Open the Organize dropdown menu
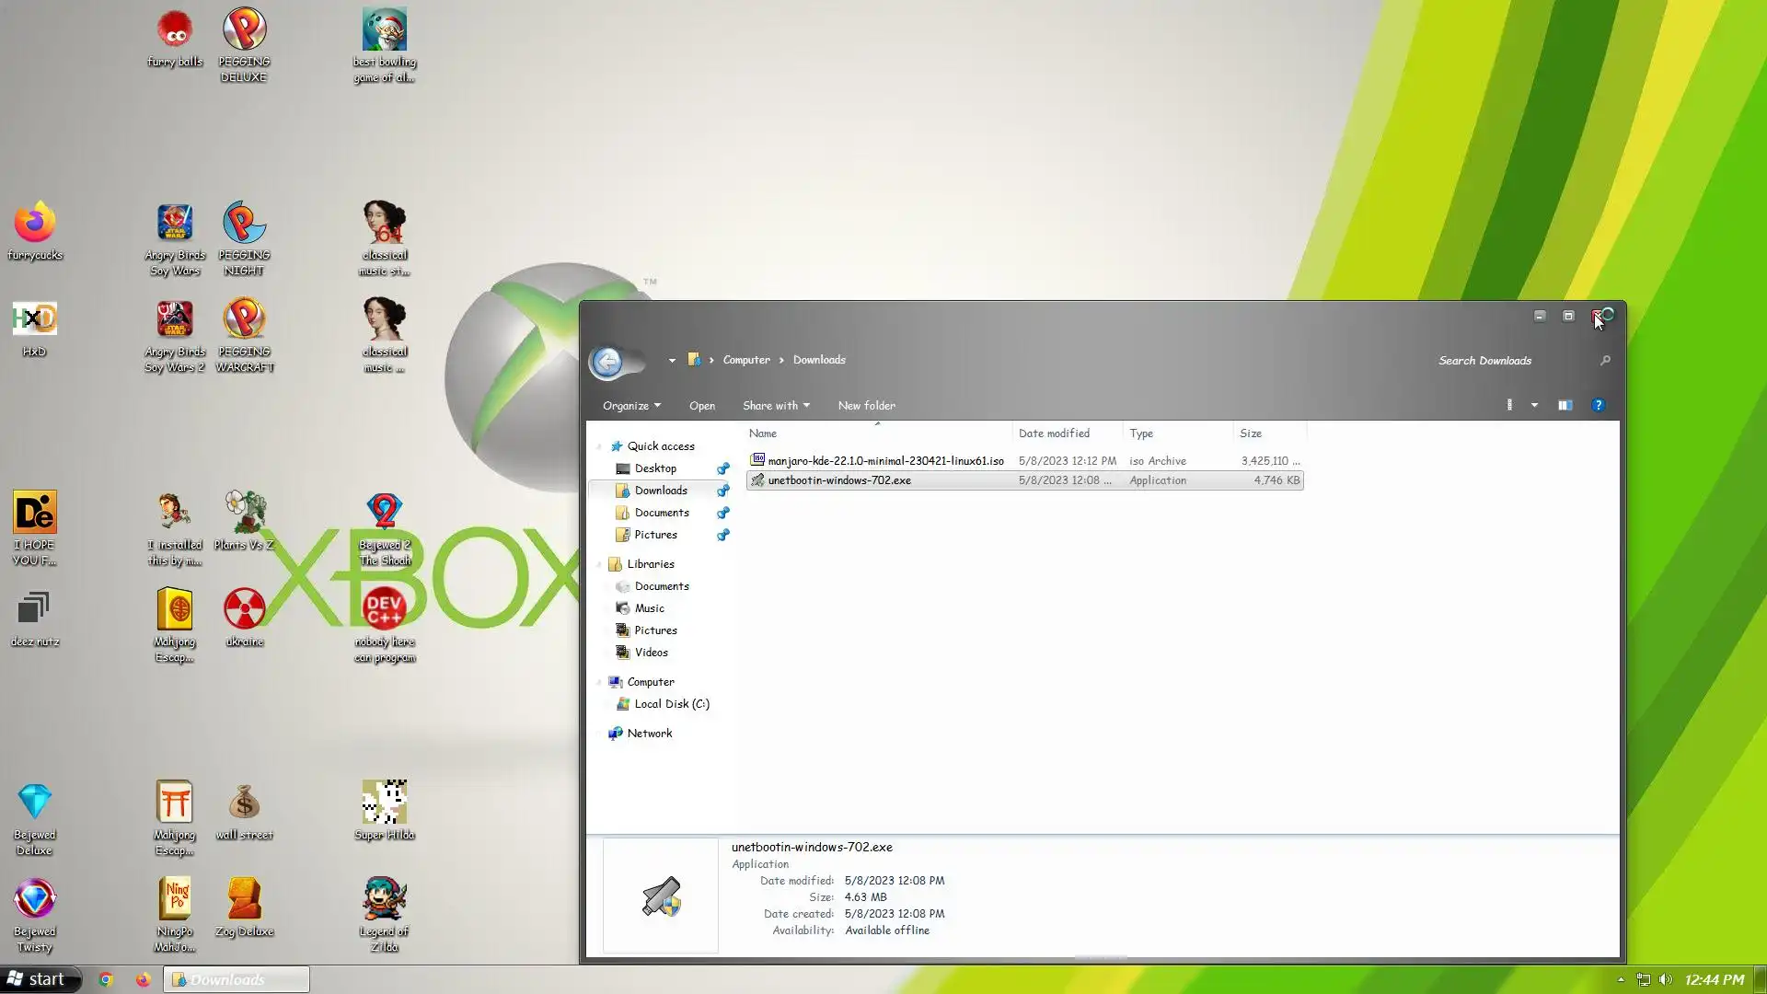 631,406
